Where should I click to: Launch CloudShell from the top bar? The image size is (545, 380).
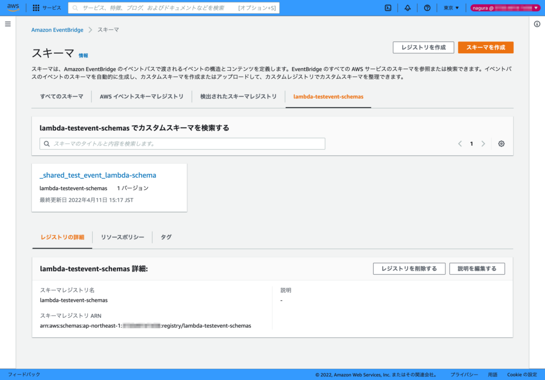click(388, 8)
